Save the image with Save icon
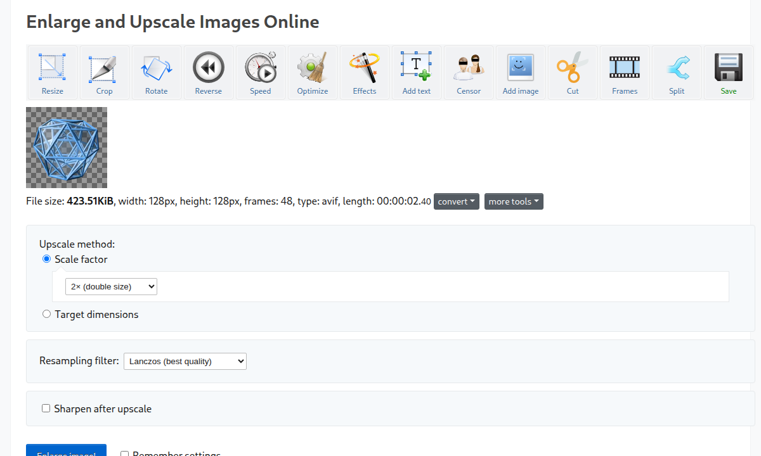This screenshot has width=761, height=456. (728, 72)
